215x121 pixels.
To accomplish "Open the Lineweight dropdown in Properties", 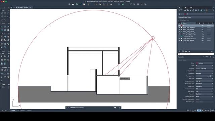I will click(x=205, y=73).
